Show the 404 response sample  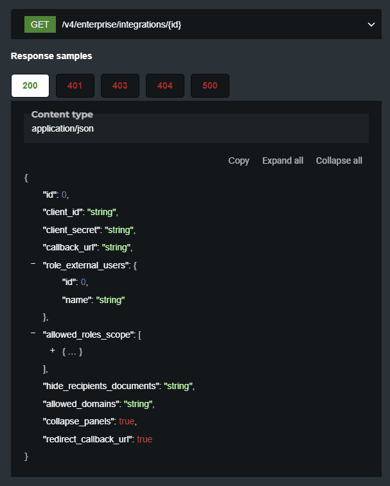pos(165,85)
